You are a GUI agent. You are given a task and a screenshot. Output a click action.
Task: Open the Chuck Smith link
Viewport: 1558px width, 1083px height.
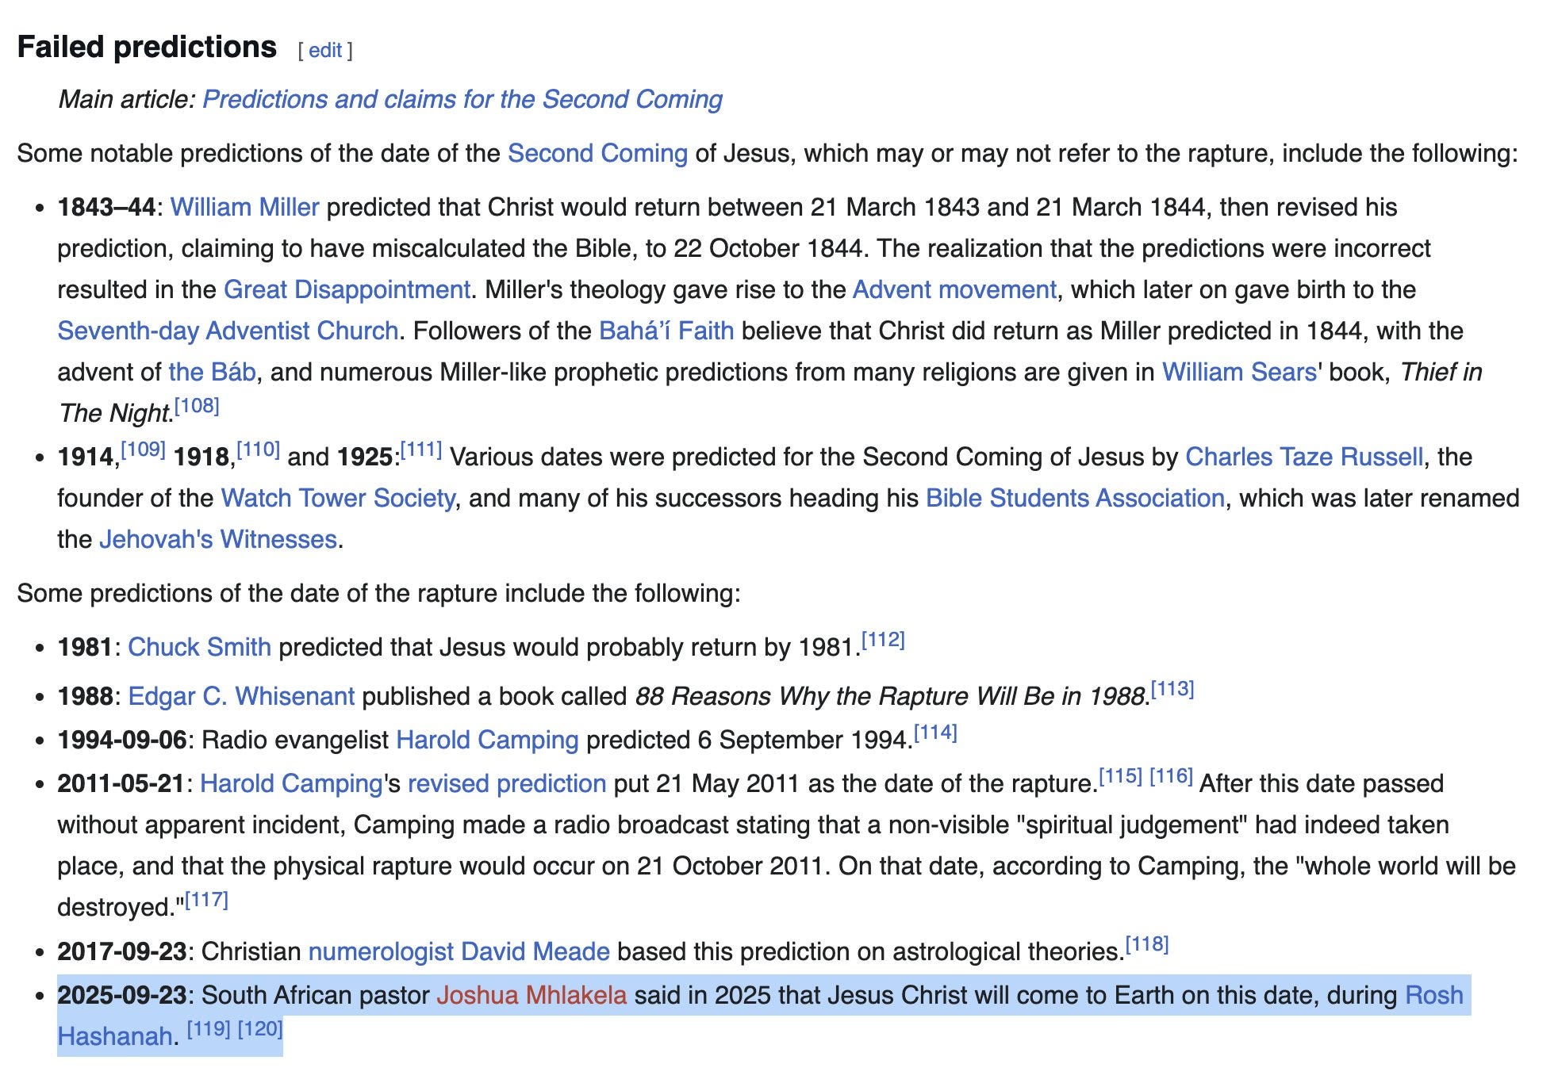pos(199,648)
